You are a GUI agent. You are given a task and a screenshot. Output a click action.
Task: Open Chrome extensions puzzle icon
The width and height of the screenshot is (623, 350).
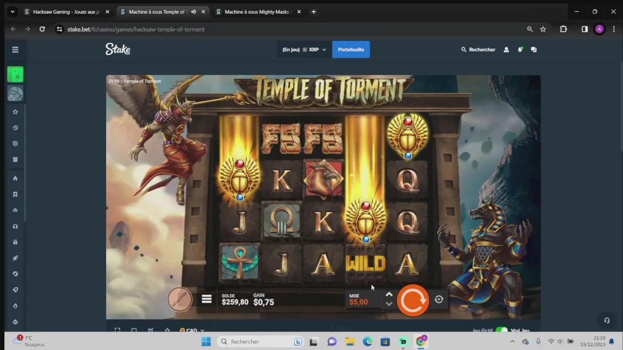564,29
